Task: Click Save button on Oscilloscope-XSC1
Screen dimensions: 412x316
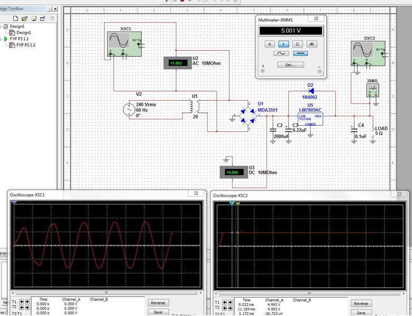Action: click(x=158, y=312)
